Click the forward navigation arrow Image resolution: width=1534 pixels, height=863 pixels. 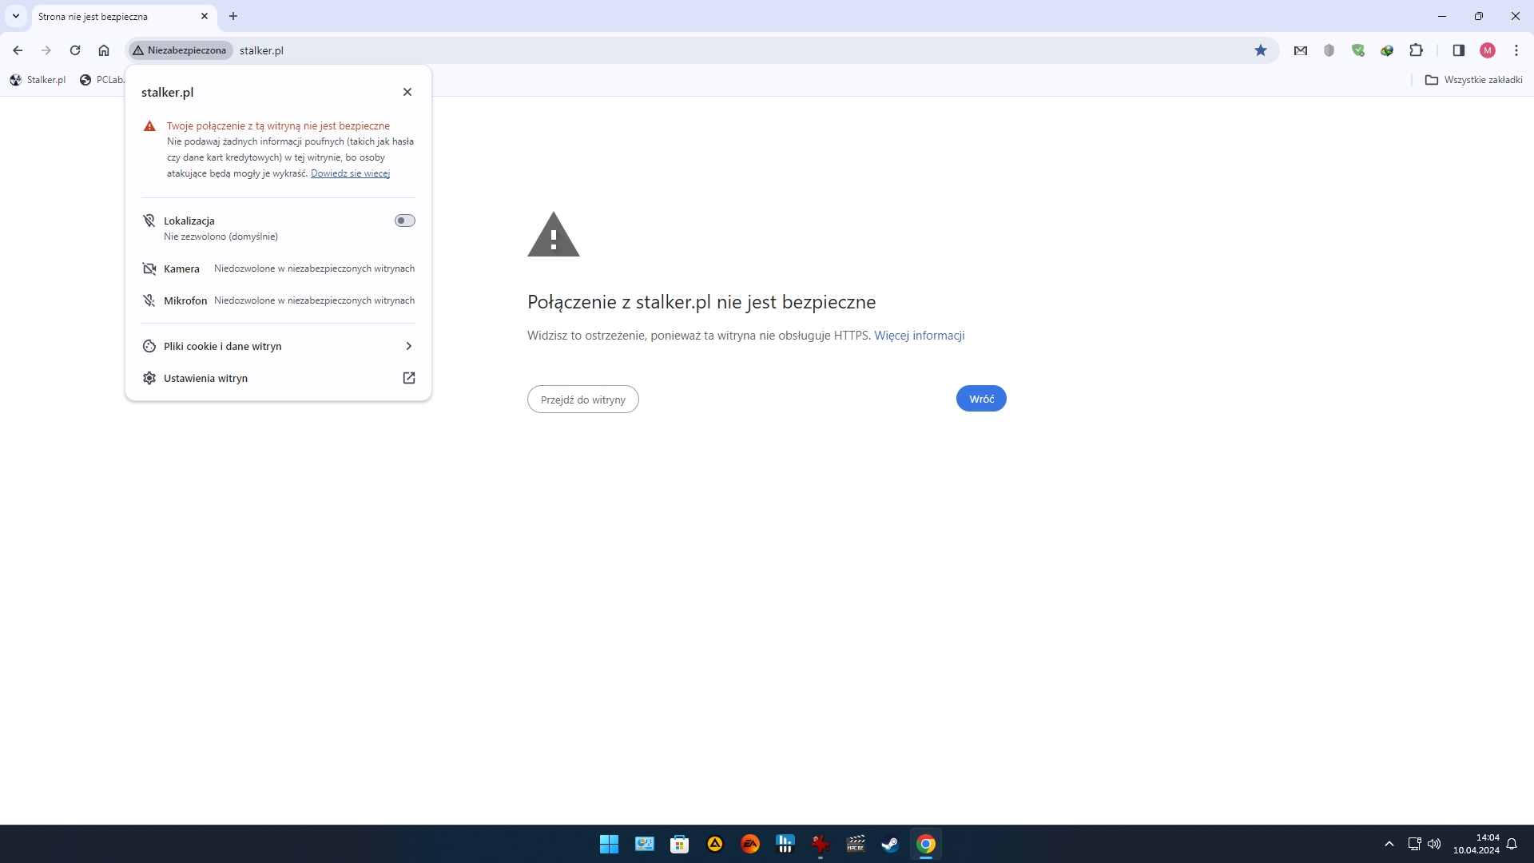[46, 50]
